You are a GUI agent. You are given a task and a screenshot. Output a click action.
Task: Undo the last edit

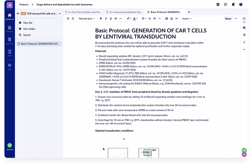coord(68,19)
